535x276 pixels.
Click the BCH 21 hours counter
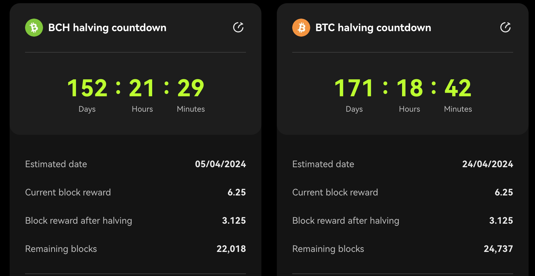point(142,88)
